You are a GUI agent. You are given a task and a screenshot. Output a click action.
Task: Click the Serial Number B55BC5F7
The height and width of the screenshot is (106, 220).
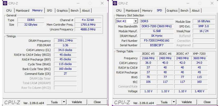pyautogui.click(x=157, y=45)
